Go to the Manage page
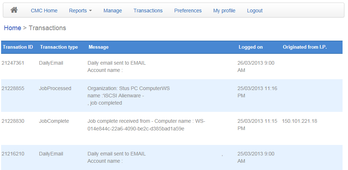This screenshot has height=170, width=348. (113, 11)
